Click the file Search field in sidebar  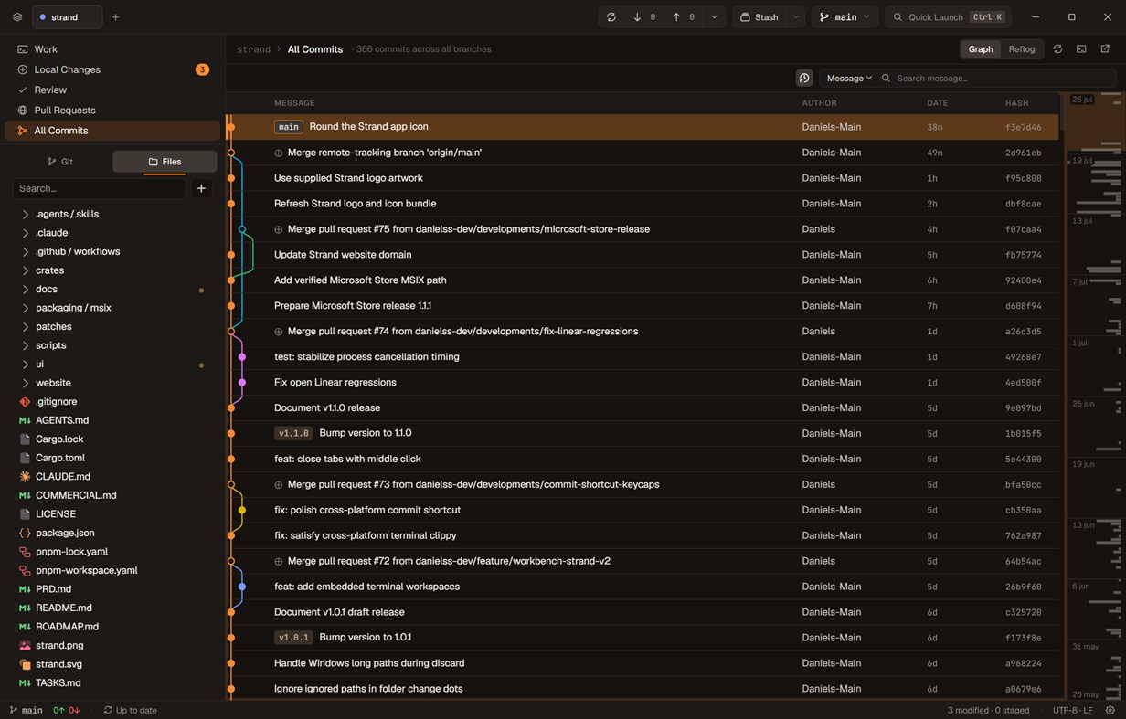pyautogui.click(x=99, y=188)
